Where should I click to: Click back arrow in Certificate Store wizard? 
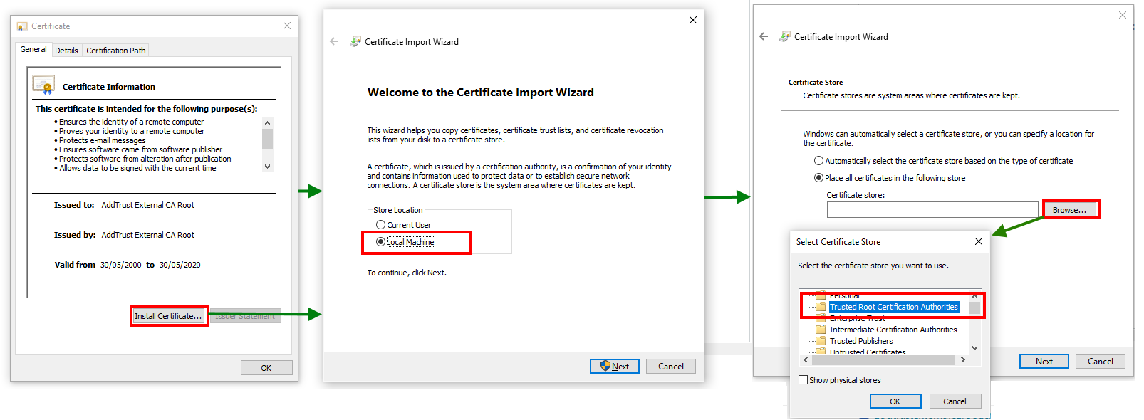764,36
